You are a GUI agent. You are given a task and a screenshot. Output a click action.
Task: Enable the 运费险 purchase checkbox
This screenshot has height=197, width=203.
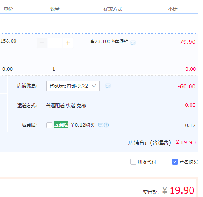point(49,125)
